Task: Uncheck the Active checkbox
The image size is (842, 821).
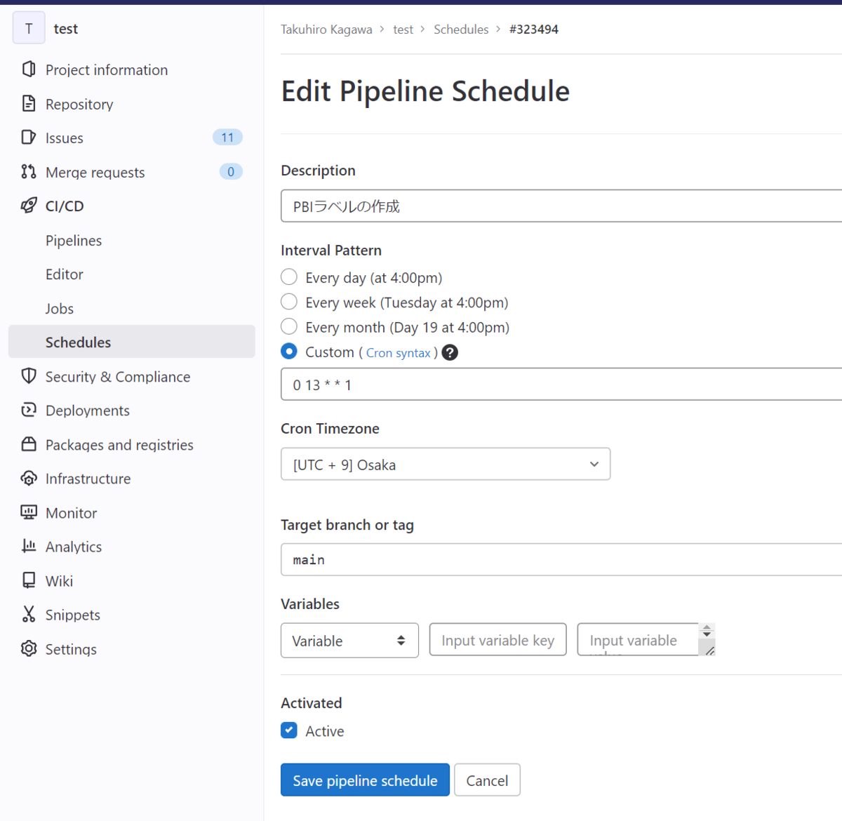Action: (x=289, y=730)
